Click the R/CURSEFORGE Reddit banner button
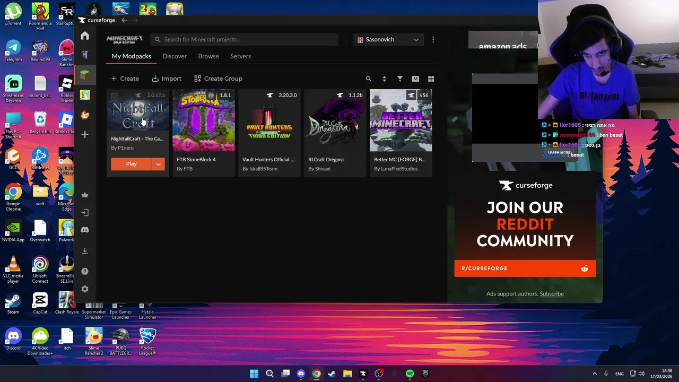This screenshot has width=679, height=382. (x=525, y=268)
